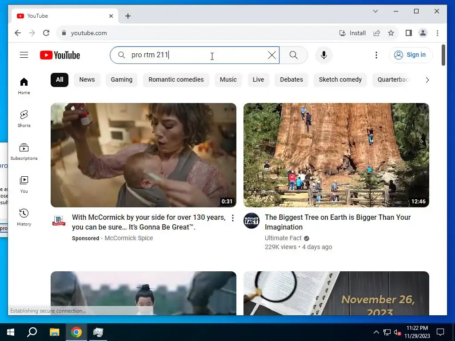
Task: Open Subscriptions in the sidebar
Action: coord(24,152)
